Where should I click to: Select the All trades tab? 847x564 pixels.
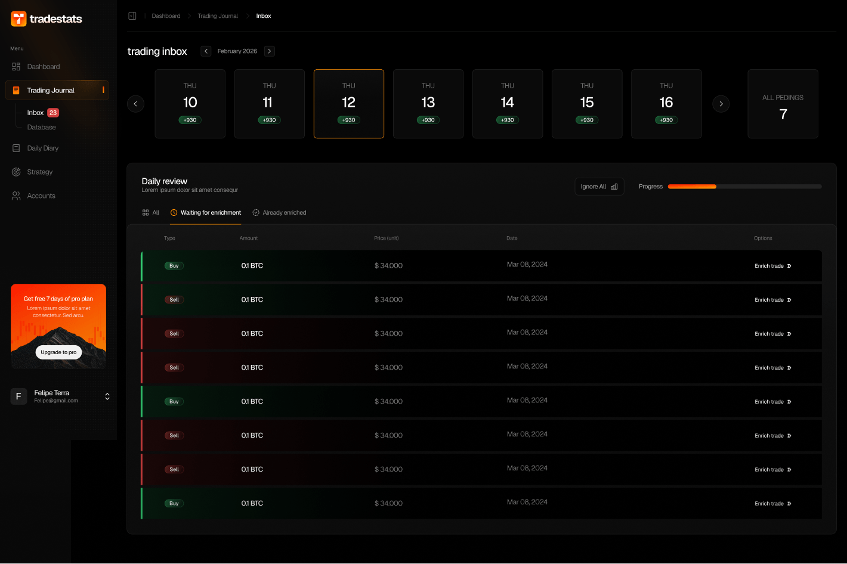[x=150, y=213]
